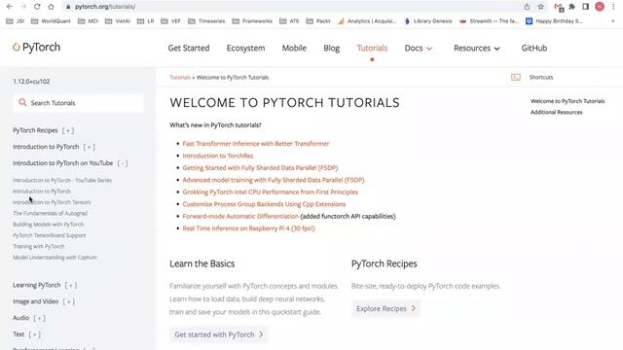The image size is (623, 350).
Task: Open the Blog nav item
Action: [331, 48]
